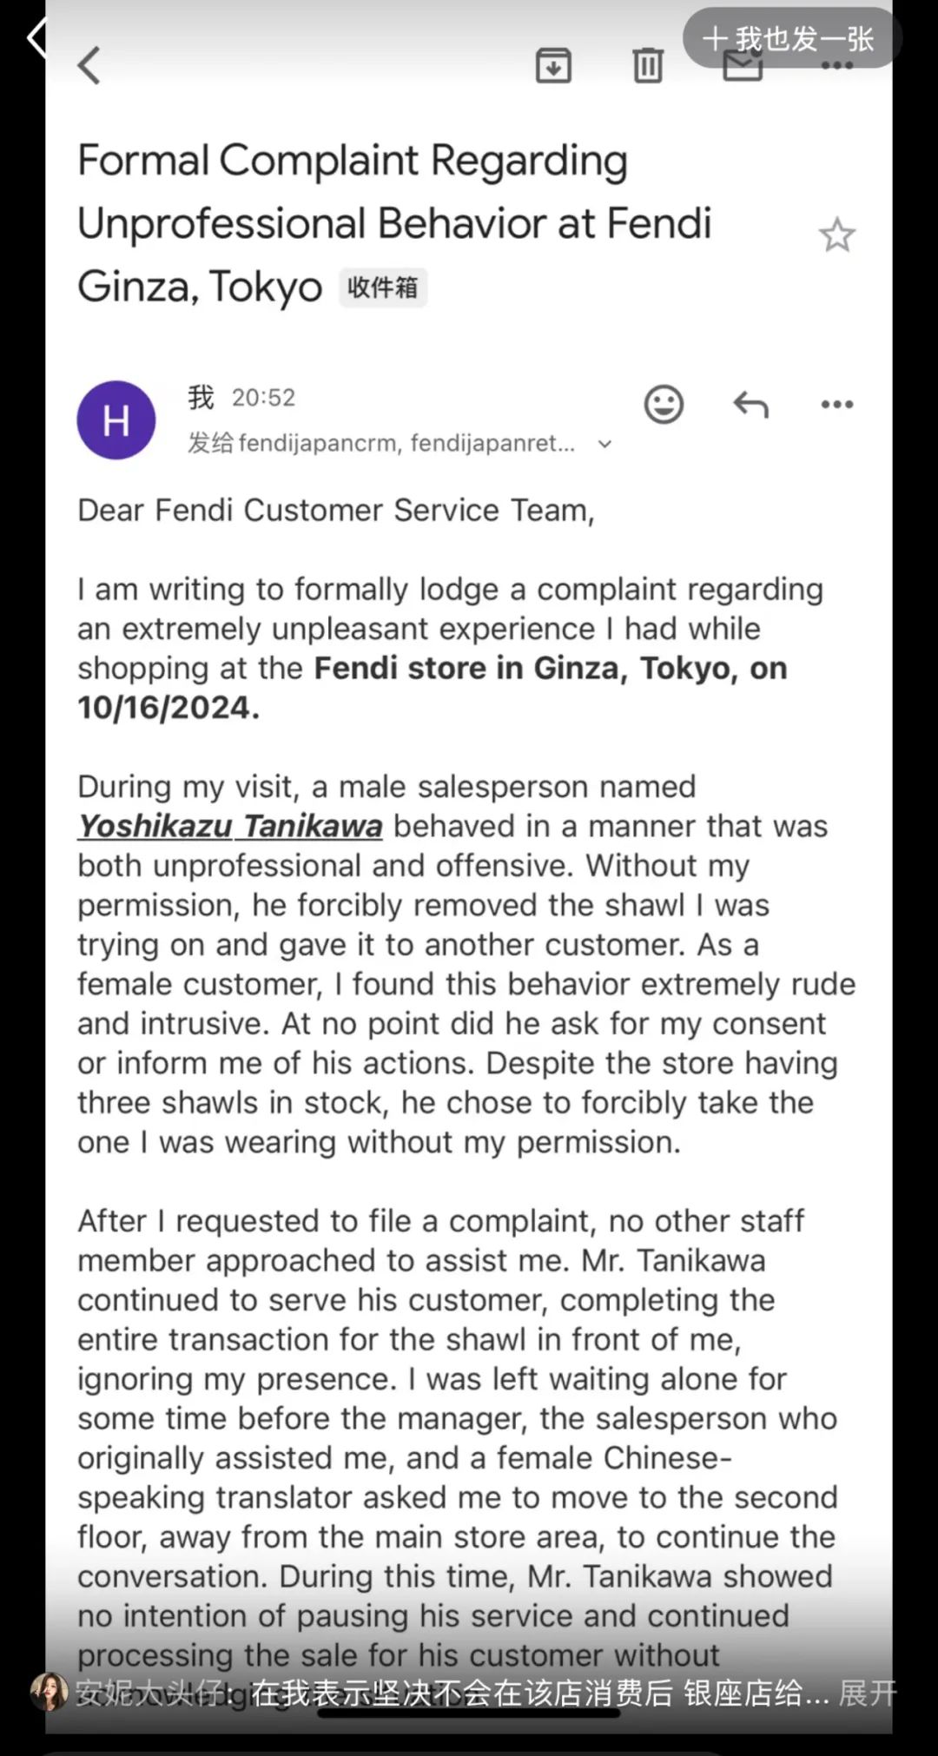Archive this email
The width and height of the screenshot is (938, 1756).
[x=553, y=66]
